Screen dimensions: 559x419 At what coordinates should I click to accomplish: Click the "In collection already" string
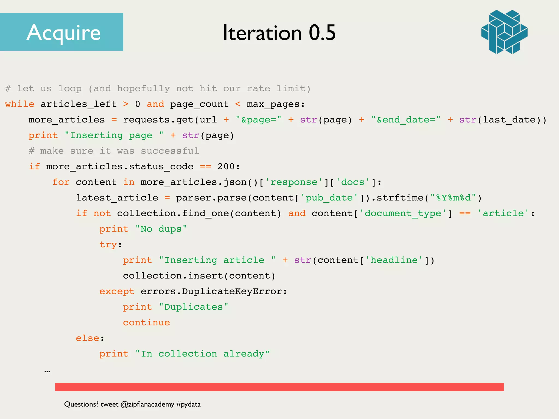[x=203, y=354]
